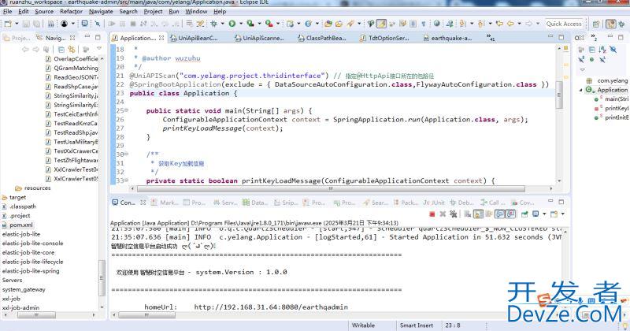Toggle Scroll Lock in console toolbar
Image resolution: width=630 pixels, height=331 pixels.
tap(478, 214)
